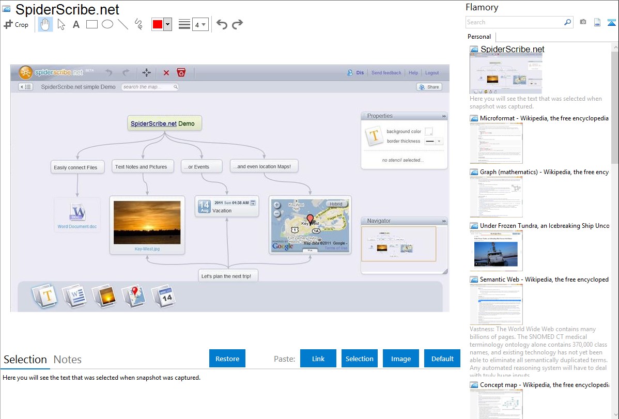
Task: Click the Paste Image button
Action: click(400, 359)
